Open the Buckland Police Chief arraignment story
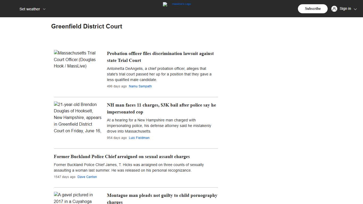 (x=121, y=156)
